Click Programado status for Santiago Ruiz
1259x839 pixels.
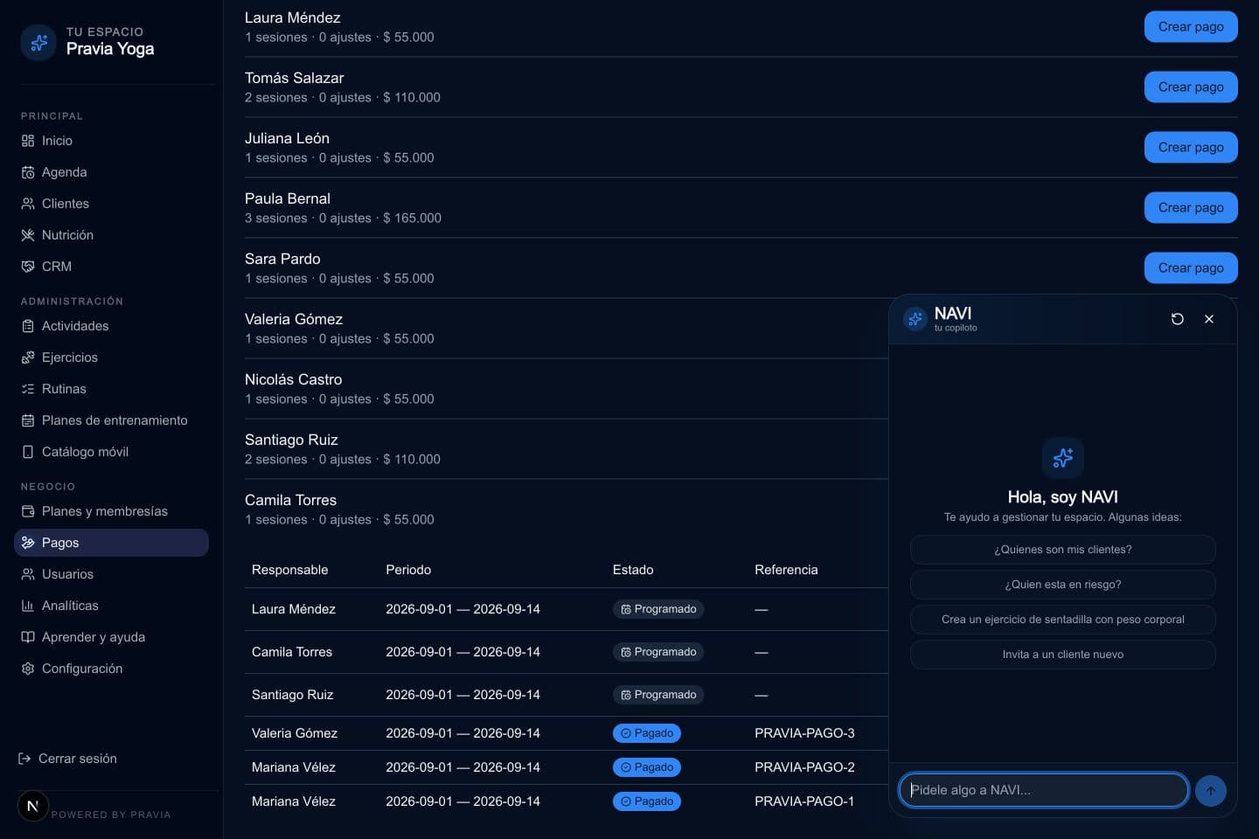(658, 695)
